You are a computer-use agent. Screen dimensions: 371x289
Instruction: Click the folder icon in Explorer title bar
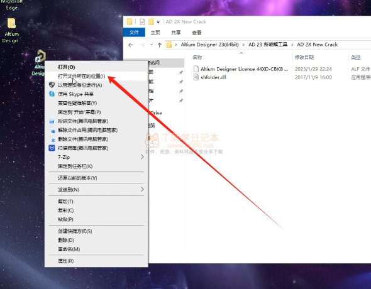(x=130, y=21)
